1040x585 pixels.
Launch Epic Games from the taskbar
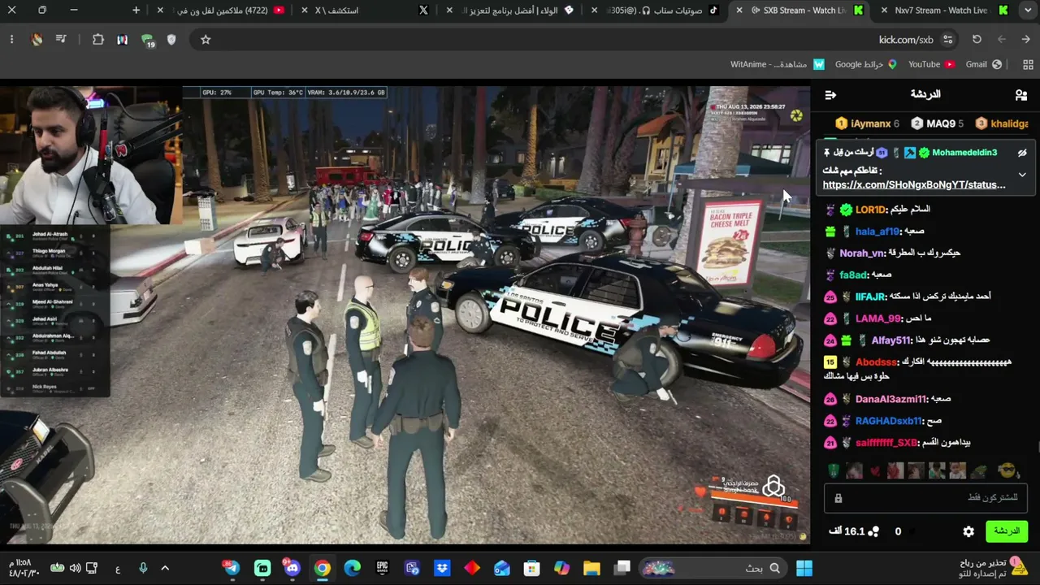pyautogui.click(x=382, y=568)
